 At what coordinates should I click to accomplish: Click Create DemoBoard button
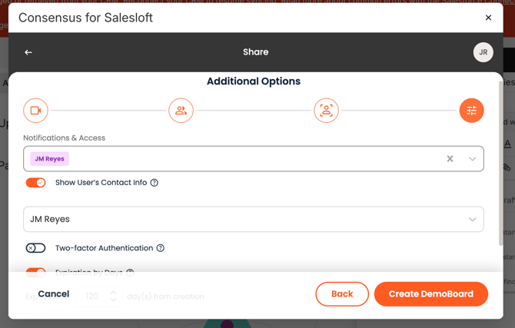pos(431,294)
